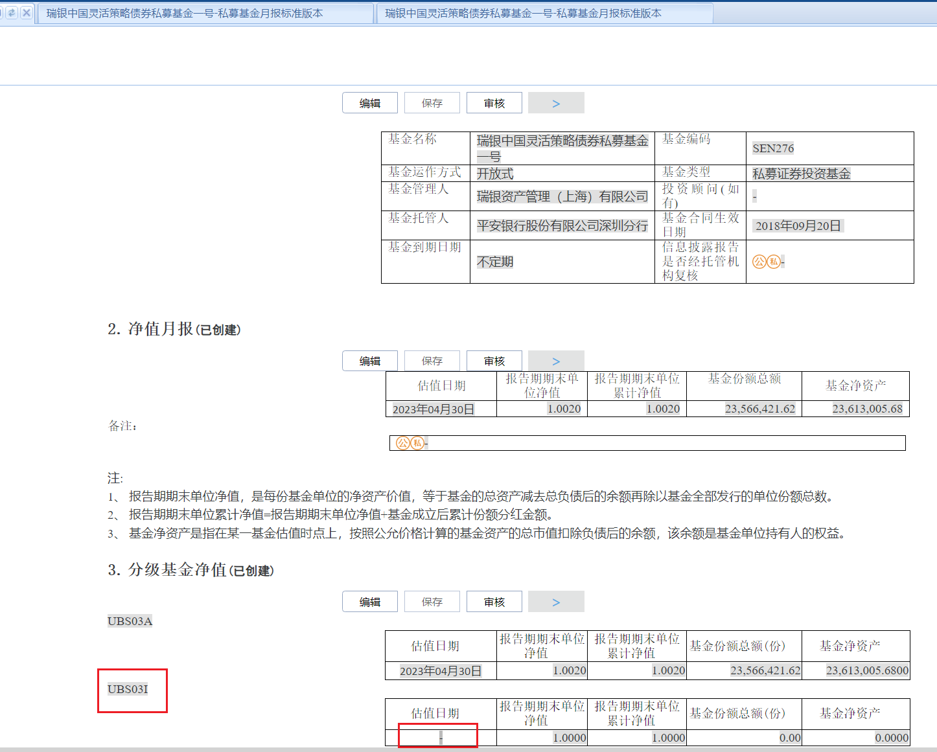The height and width of the screenshot is (752, 937).
Task: Click the 1.0020 unit net value under UBS03A
Action: coord(570,670)
